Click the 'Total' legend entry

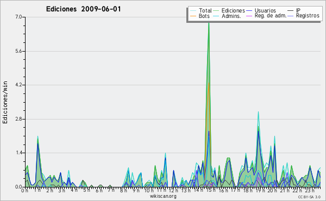click(x=205, y=10)
